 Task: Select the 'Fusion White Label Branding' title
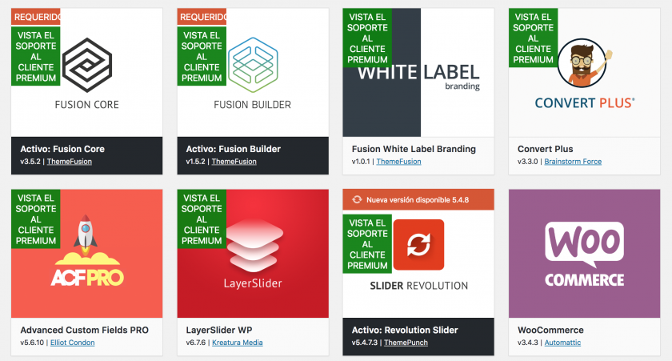(414, 149)
